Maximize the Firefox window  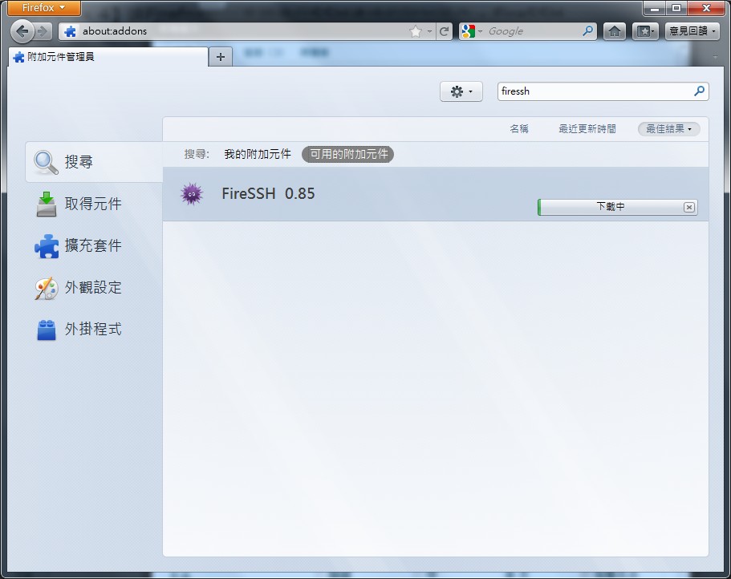676,8
